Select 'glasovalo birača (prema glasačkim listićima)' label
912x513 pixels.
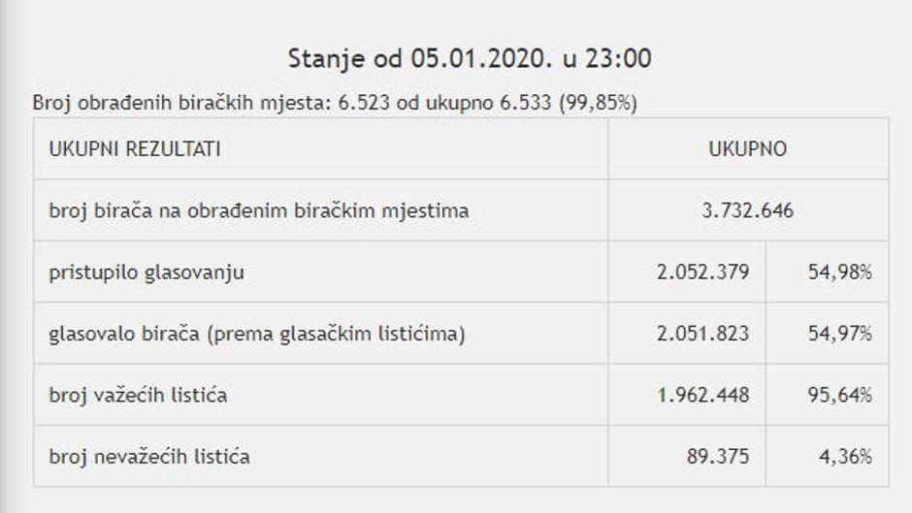[257, 335]
